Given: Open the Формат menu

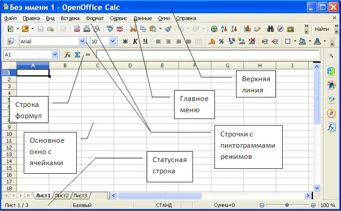Looking at the screenshot, I should [x=95, y=18].
